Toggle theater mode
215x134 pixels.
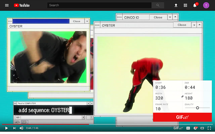pyautogui.click(x=202, y=128)
